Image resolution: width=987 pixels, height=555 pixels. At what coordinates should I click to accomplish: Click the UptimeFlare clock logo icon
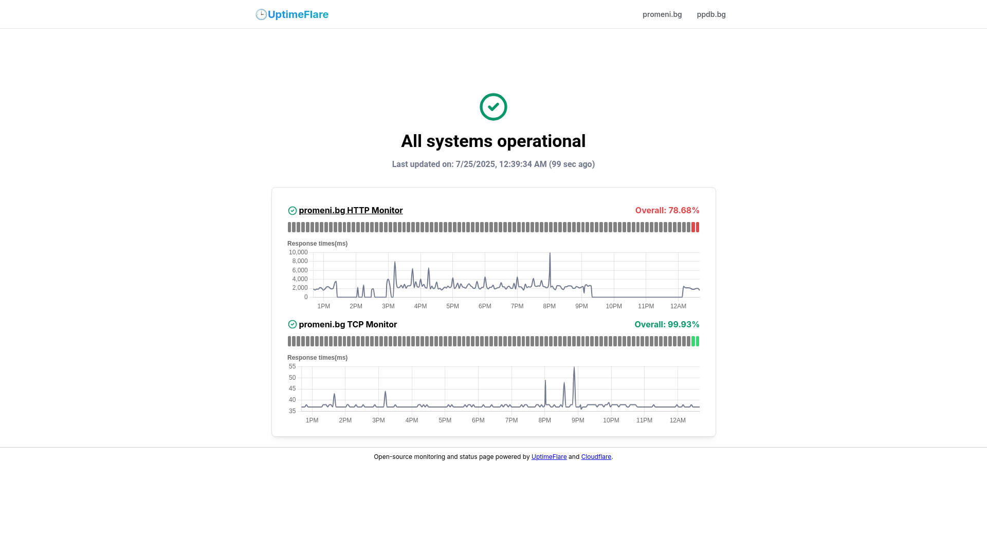coord(261,14)
